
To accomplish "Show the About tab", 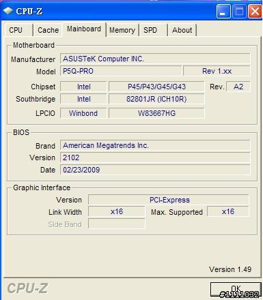I will [x=182, y=30].
